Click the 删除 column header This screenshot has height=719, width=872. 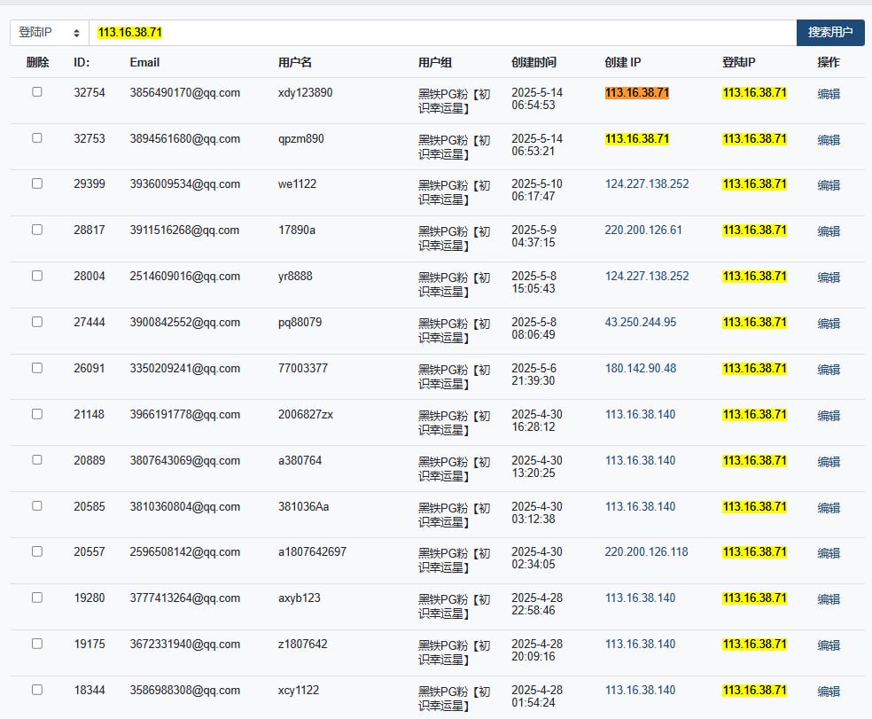click(x=38, y=62)
